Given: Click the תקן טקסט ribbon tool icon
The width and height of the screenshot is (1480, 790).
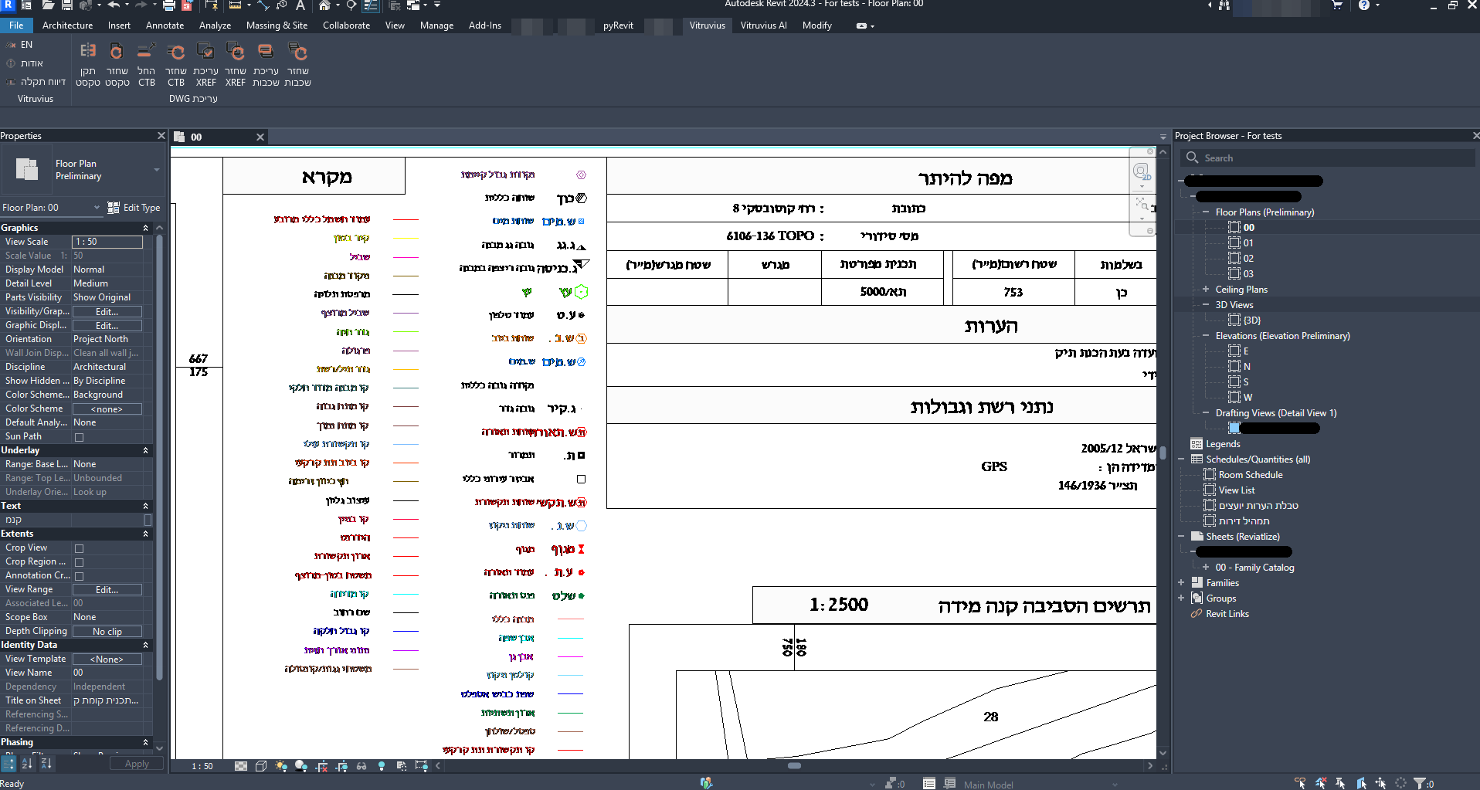Looking at the screenshot, I should click(x=88, y=52).
